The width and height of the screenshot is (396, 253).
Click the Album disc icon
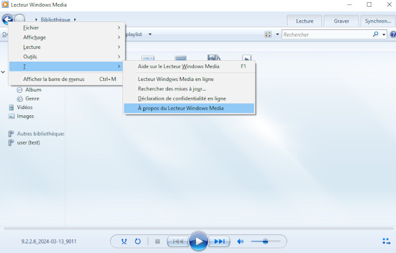20,90
